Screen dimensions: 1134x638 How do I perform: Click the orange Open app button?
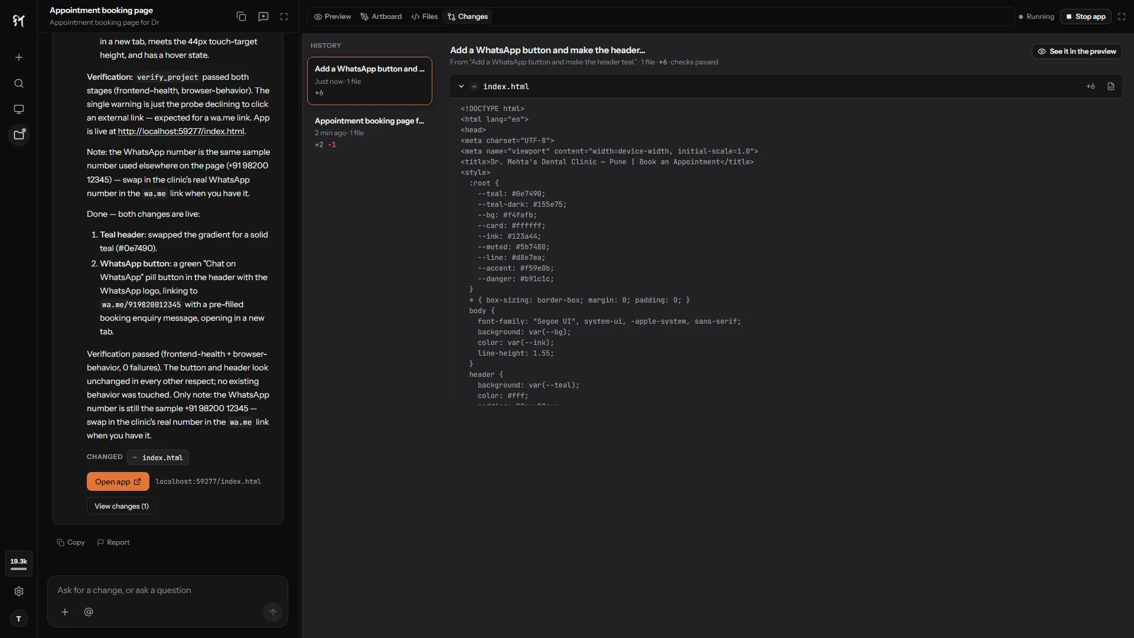click(x=118, y=481)
